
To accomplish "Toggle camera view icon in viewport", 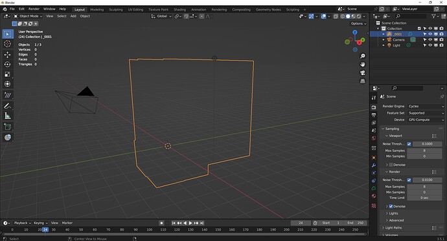I will (363, 73).
